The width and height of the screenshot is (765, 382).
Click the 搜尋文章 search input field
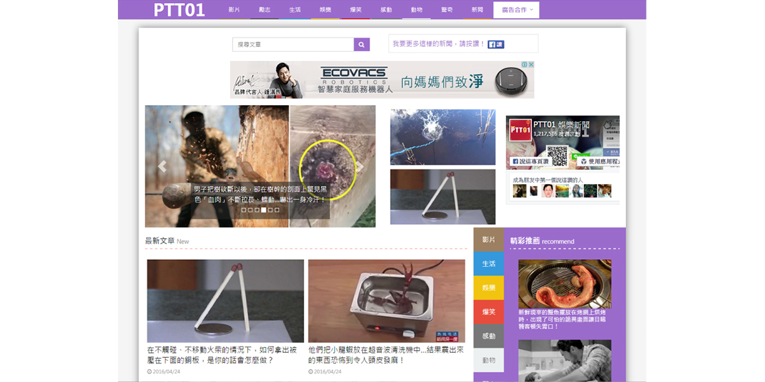tap(293, 45)
